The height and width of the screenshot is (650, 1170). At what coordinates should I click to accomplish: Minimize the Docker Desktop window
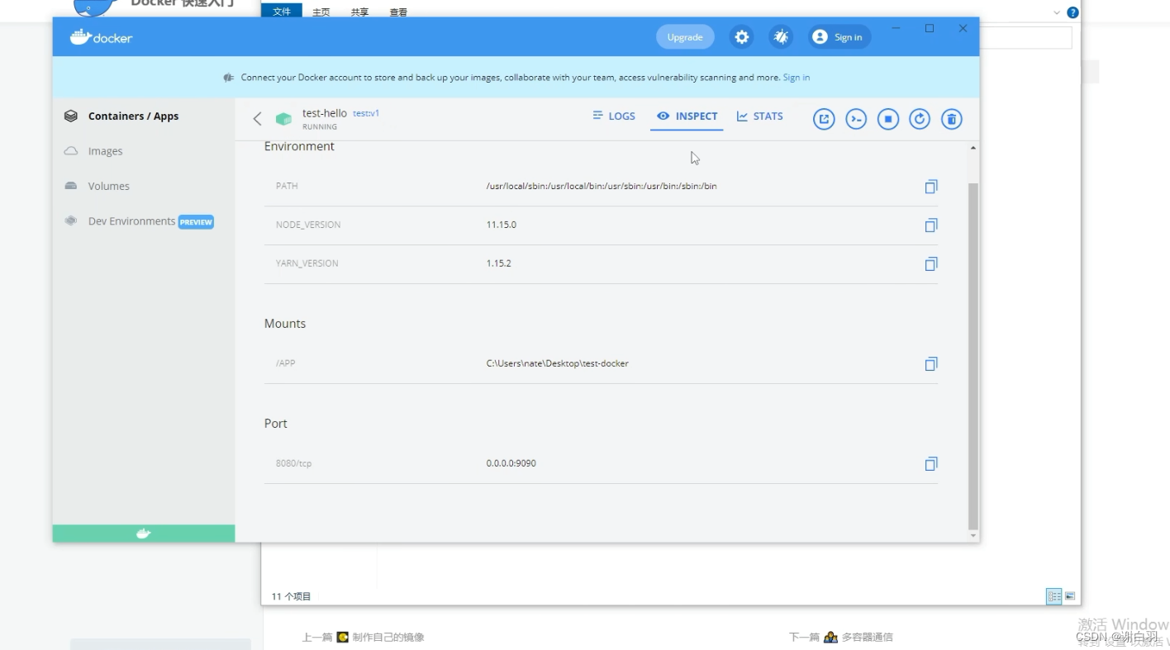click(x=896, y=28)
